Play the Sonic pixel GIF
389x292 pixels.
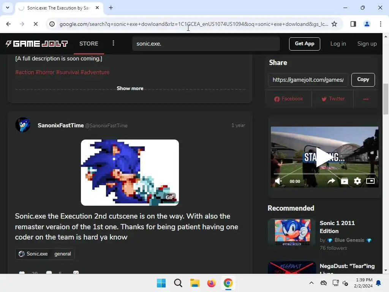point(130,173)
